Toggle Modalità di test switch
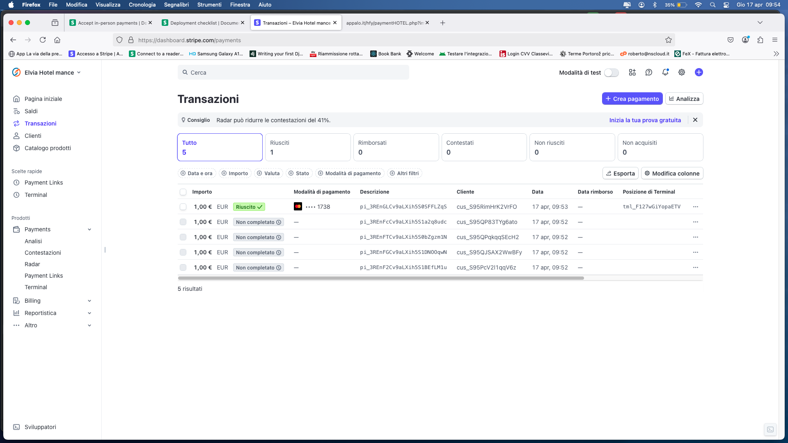788x443 pixels. coord(611,73)
